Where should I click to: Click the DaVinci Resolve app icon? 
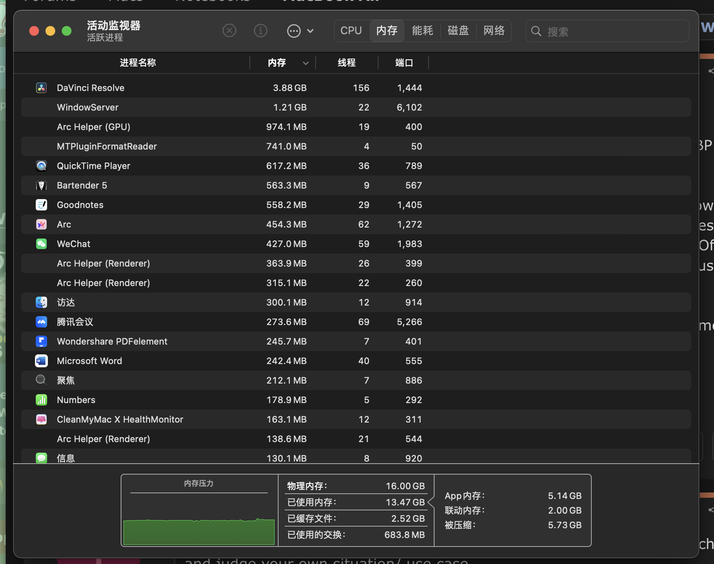tap(41, 88)
